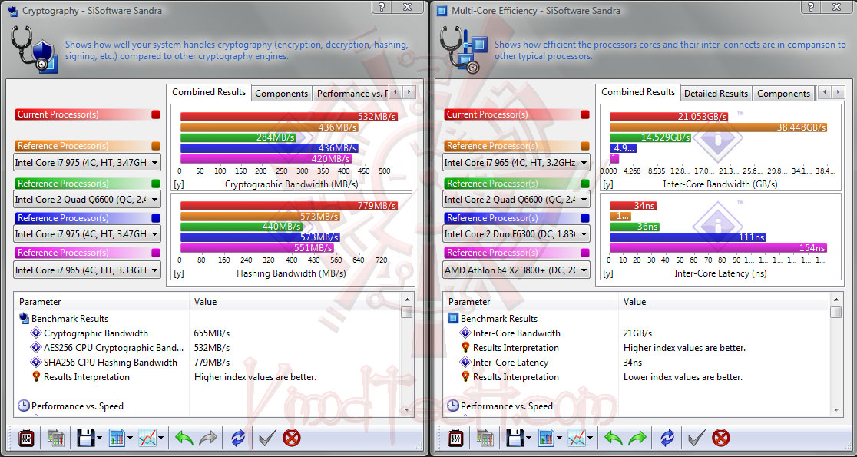Viewport: 857px width, 457px height.
Task: Switch to the Detailed Results tab
Action: (716, 94)
